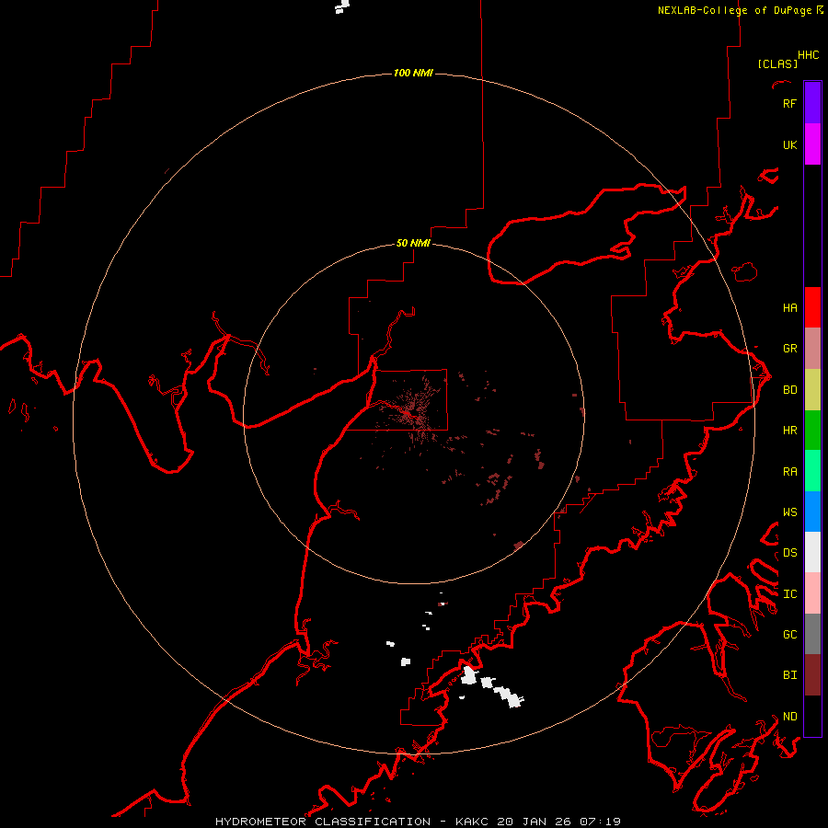
Task: Click the HYDROMETEOR CLASSIFICATION title text
Action: (x=323, y=822)
